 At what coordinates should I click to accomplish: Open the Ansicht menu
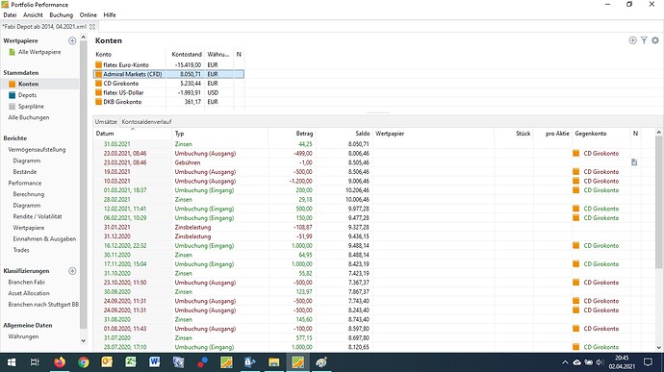(33, 14)
